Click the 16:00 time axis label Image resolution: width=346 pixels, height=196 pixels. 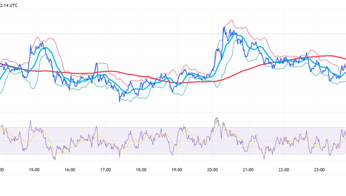pos(70,170)
